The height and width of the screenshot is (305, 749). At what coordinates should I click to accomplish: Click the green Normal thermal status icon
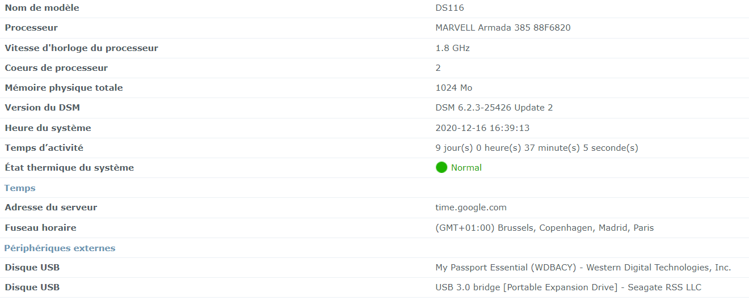point(441,168)
